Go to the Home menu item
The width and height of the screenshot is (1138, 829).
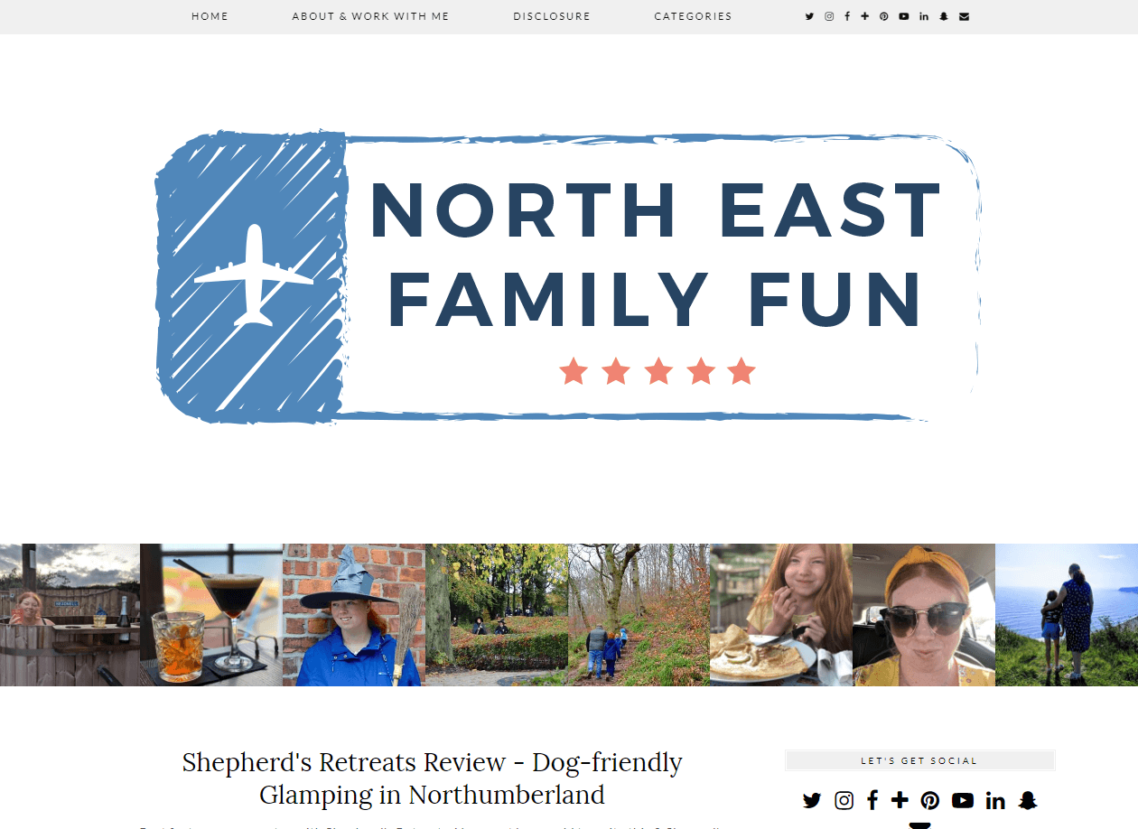tap(210, 16)
